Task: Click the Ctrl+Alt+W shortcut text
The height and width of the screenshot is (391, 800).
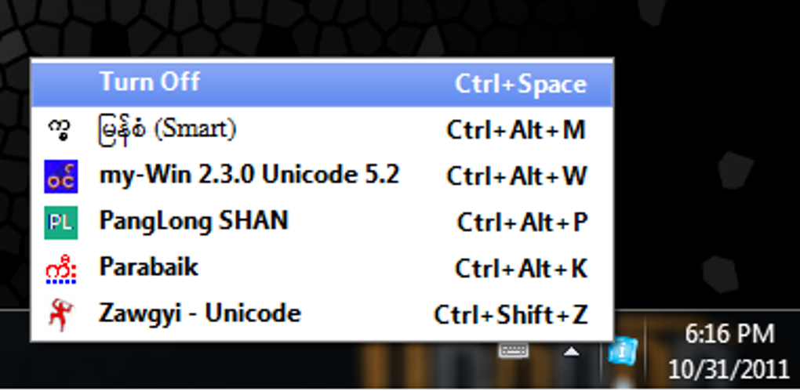Action: (516, 176)
